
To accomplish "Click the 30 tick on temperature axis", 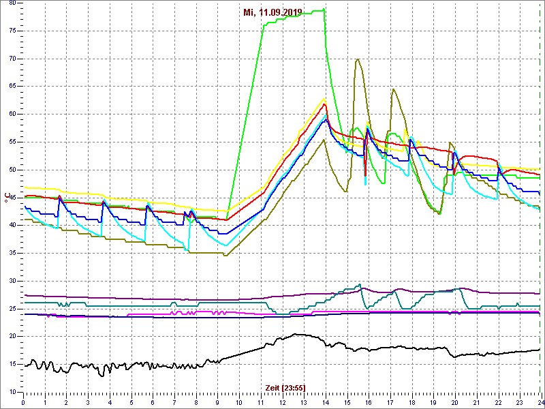I will pos(12,281).
